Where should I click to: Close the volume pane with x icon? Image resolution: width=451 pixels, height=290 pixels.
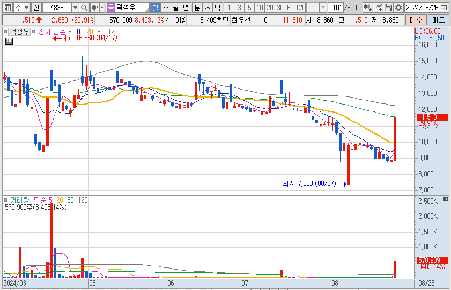446,199
